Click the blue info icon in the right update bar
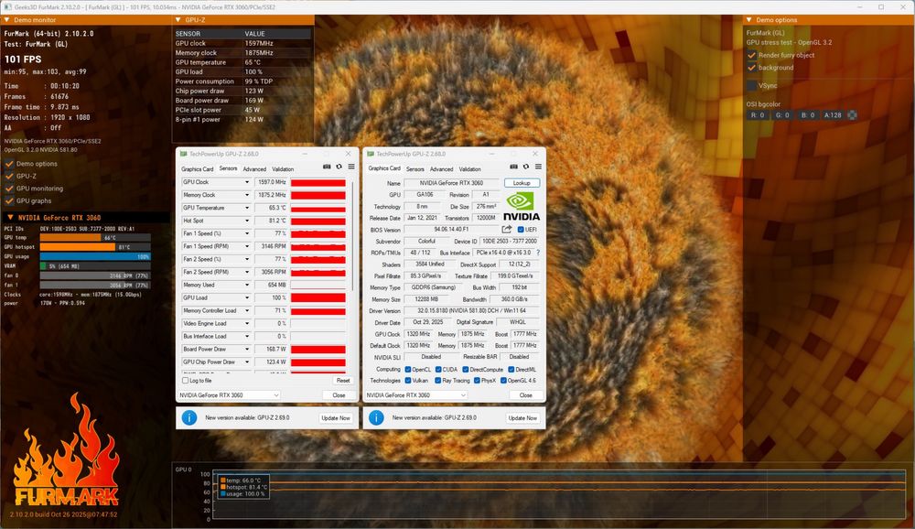The height and width of the screenshot is (529, 915). 376,418
